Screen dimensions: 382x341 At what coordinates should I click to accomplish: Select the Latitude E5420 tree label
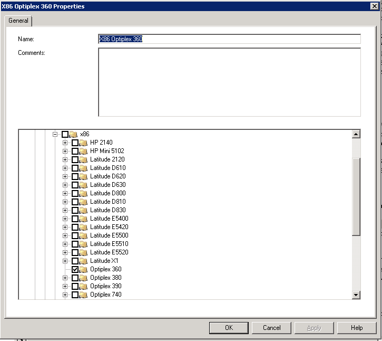[109, 227]
